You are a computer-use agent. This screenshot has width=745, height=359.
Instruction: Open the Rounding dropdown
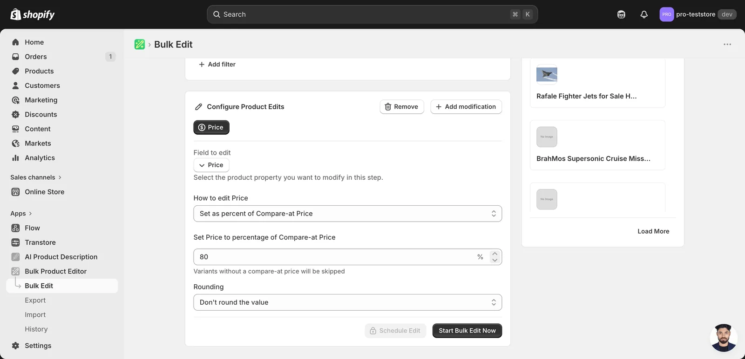coord(347,302)
